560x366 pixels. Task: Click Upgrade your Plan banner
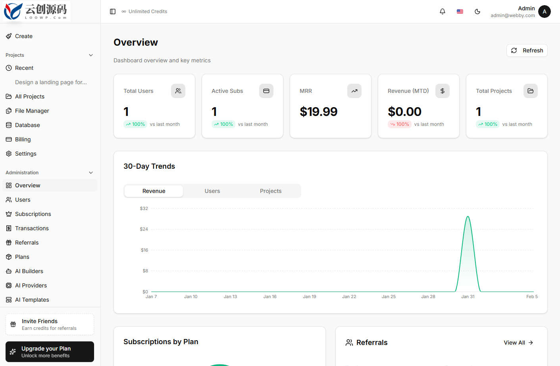(x=50, y=352)
